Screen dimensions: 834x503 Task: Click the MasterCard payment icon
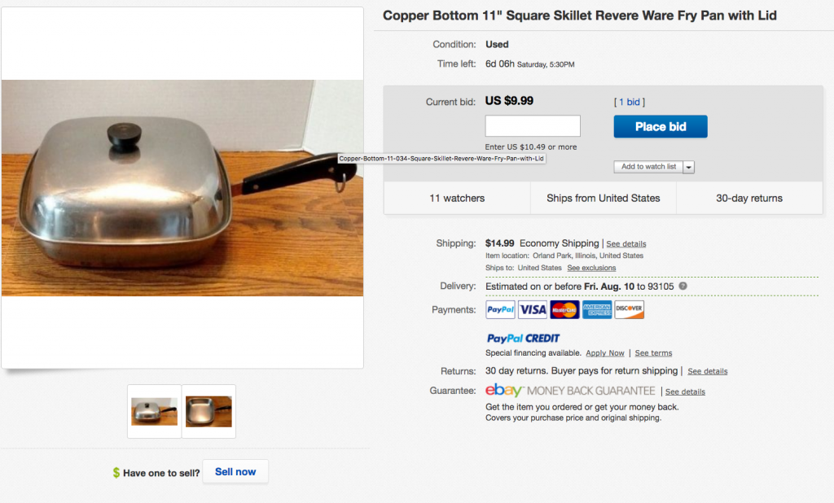point(564,309)
